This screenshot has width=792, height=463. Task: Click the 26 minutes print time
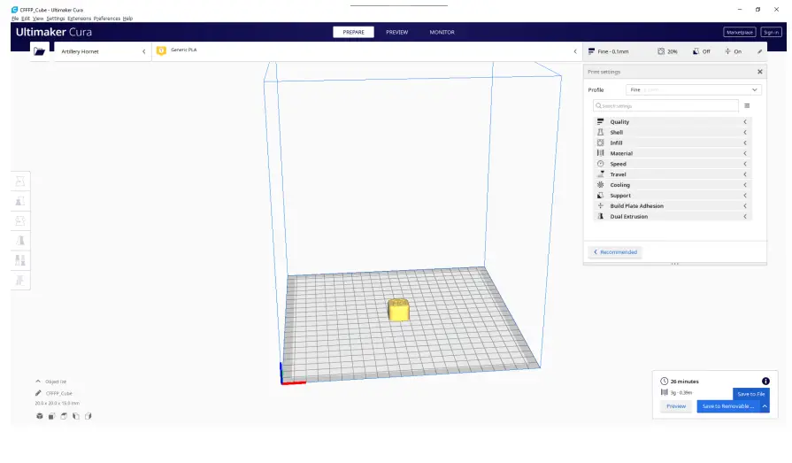(x=684, y=382)
